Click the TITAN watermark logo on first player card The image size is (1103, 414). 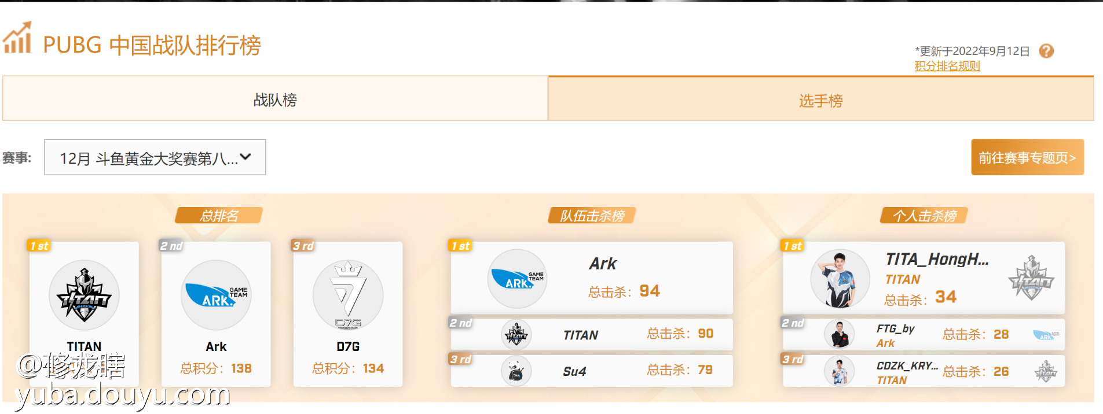click(1031, 278)
